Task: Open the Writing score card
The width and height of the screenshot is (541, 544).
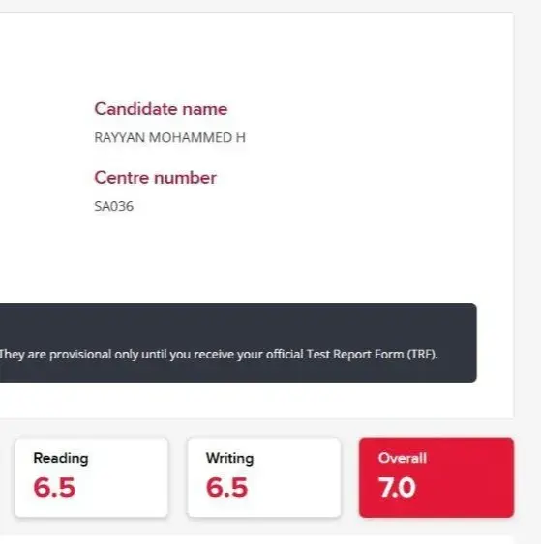Action: [x=263, y=477]
